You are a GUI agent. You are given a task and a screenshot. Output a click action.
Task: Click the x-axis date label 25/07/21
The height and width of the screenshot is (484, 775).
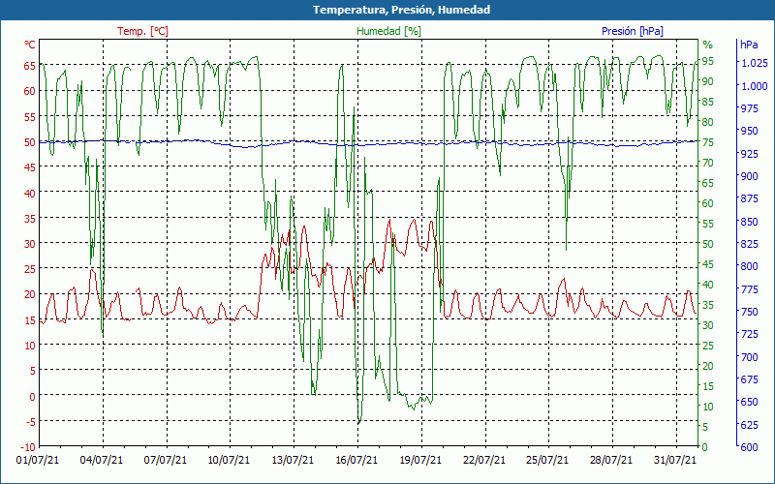click(547, 461)
